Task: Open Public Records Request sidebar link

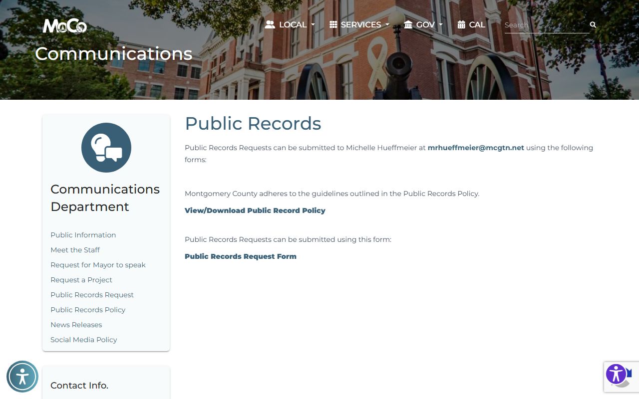Action: coord(92,295)
